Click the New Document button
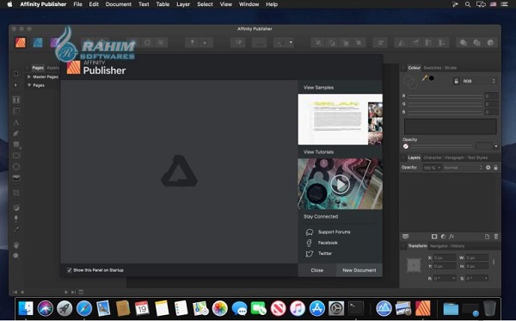The width and height of the screenshot is (516, 321). pyautogui.click(x=359, y=270)
